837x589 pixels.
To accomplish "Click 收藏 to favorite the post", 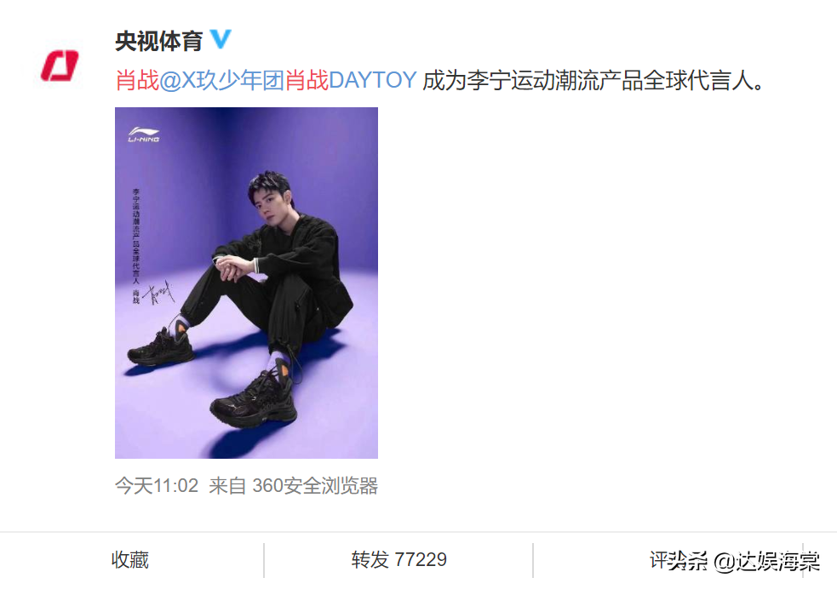I will pos(130,560).
